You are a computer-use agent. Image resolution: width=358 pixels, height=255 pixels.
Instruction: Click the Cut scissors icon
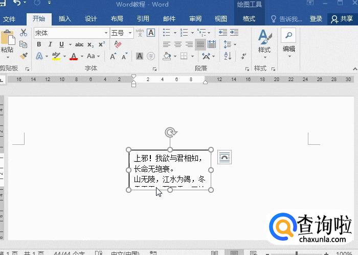click(x=24, y=33)
